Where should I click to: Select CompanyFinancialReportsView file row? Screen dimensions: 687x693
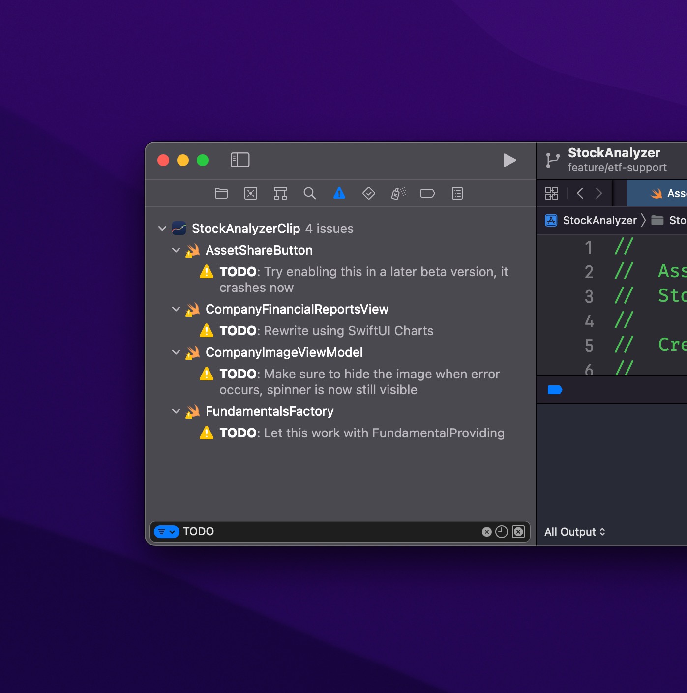tap(340, 309)
